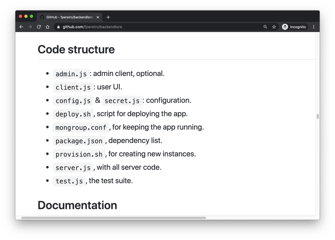
Task: Click the test.js code label
Action: [x=69, y=181]
